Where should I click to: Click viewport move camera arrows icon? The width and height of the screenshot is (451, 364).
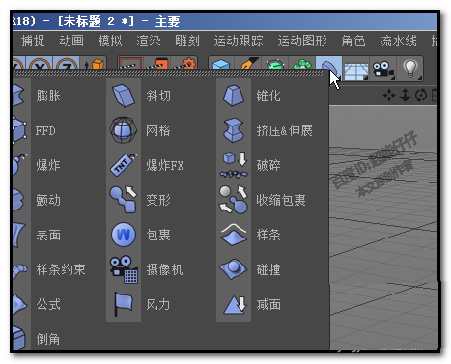coord(389,96)
